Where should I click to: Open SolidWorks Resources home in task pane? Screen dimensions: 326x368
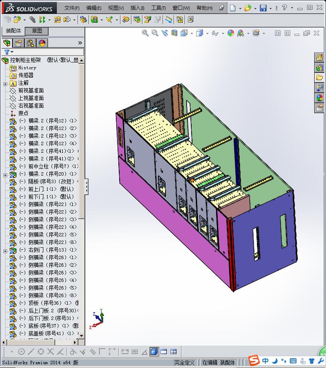click(x=319, y=57)
